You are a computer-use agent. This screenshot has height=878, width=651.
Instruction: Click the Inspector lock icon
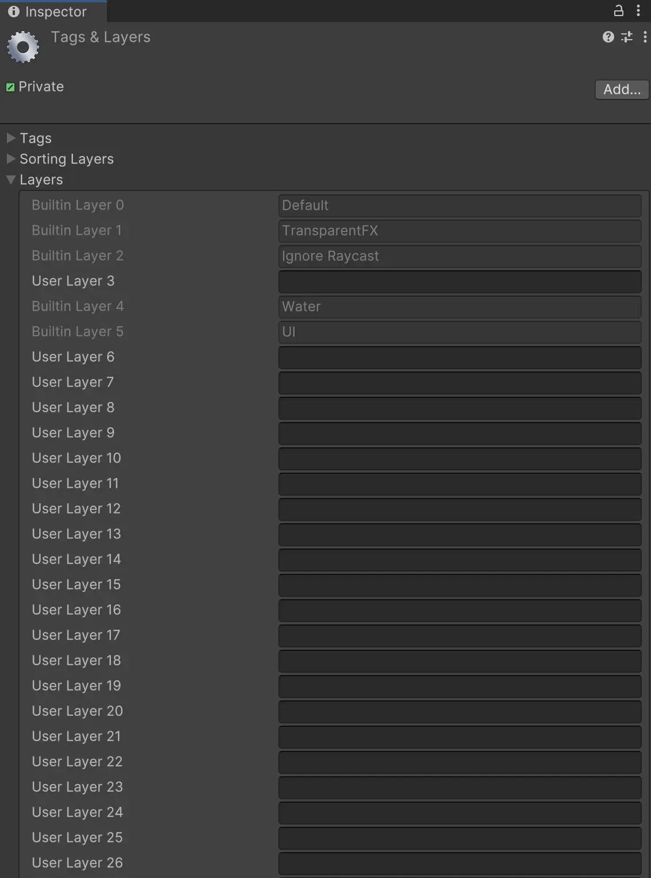619,10
